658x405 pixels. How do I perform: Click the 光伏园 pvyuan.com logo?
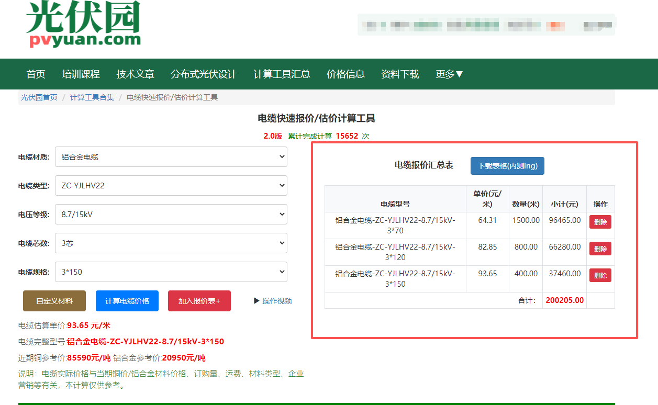[84, 25]
